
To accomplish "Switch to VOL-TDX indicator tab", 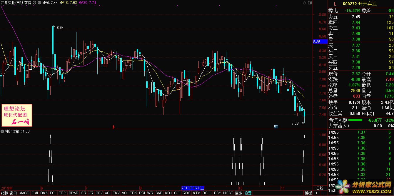I will [129, 193].
